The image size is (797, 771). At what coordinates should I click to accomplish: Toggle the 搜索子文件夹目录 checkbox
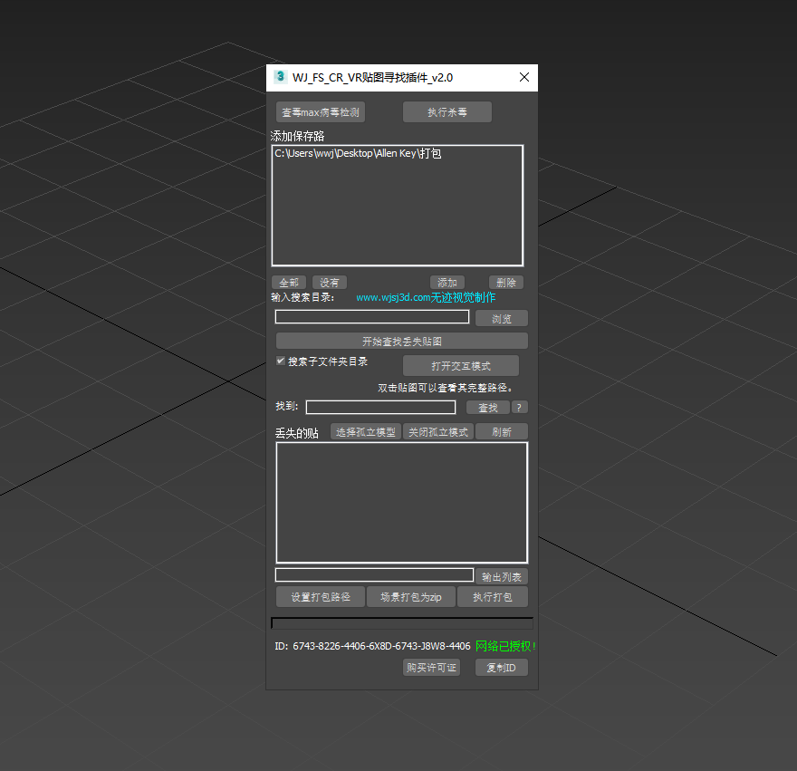point(281,361)
